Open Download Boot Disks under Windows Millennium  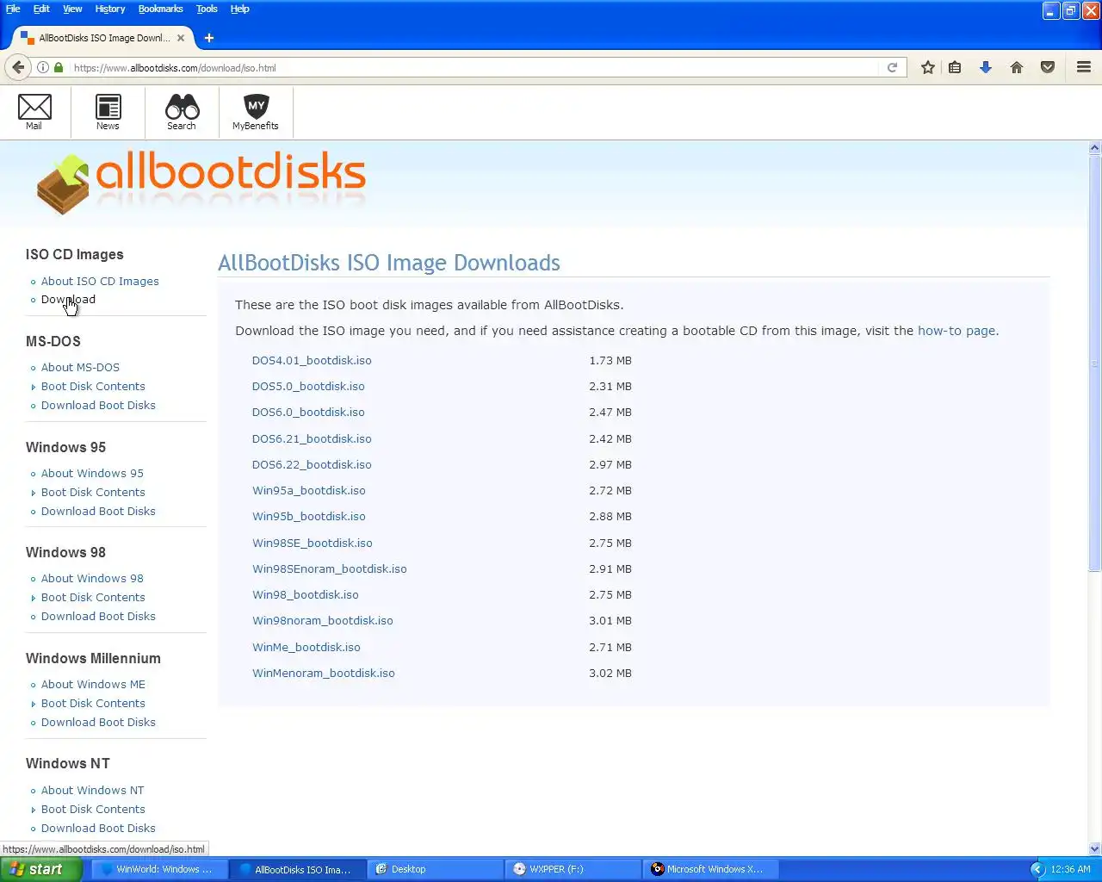pyautogui.click(x=98, y=722)
